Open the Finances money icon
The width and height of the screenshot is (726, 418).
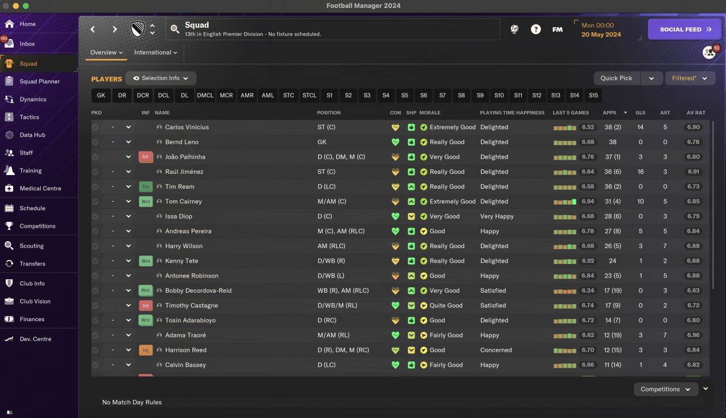pyautogui.click(x=9, y=319)
